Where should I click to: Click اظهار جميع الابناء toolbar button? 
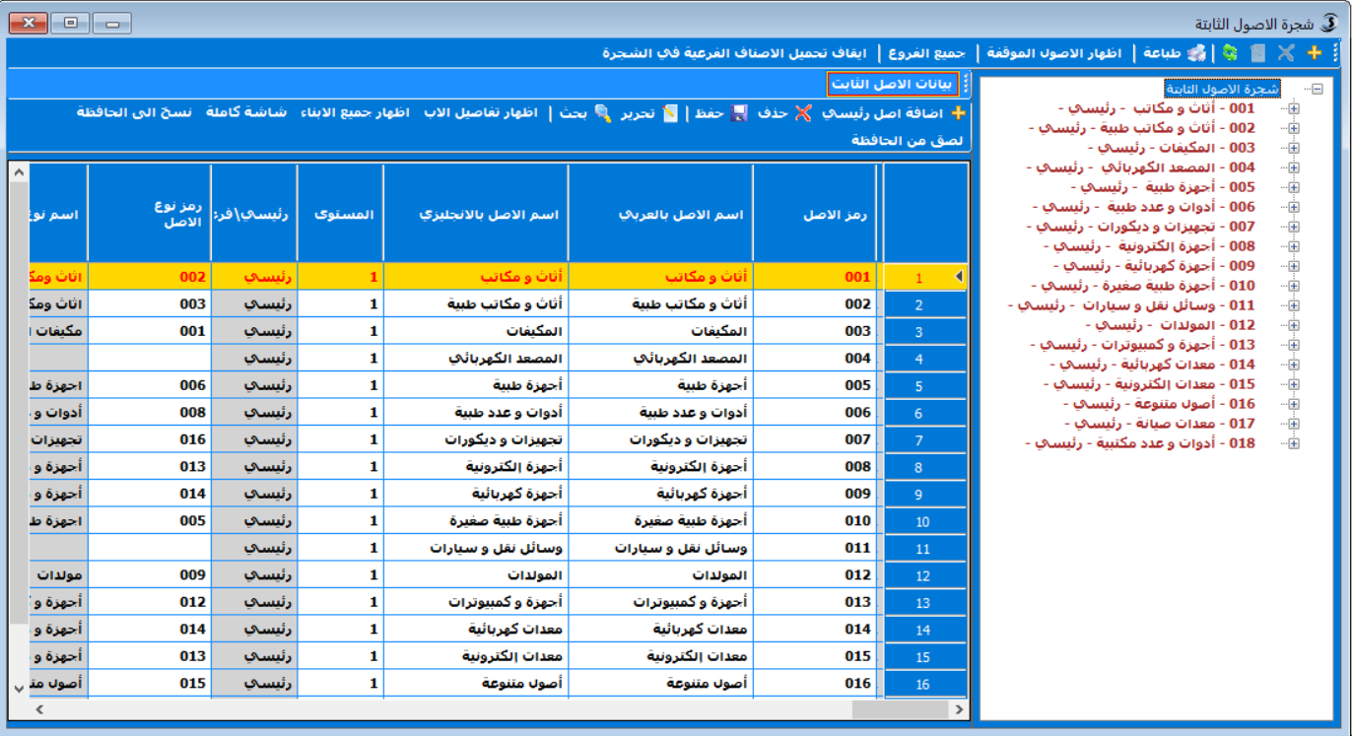pos(355,113)
